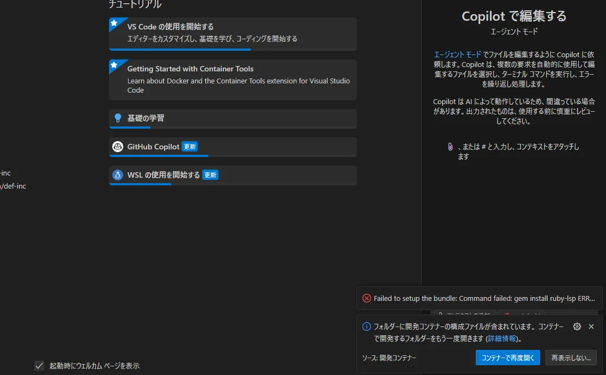Open the notification gear settings icon
The width and height of the screenshot is (606, 375).
pos(577,326)
